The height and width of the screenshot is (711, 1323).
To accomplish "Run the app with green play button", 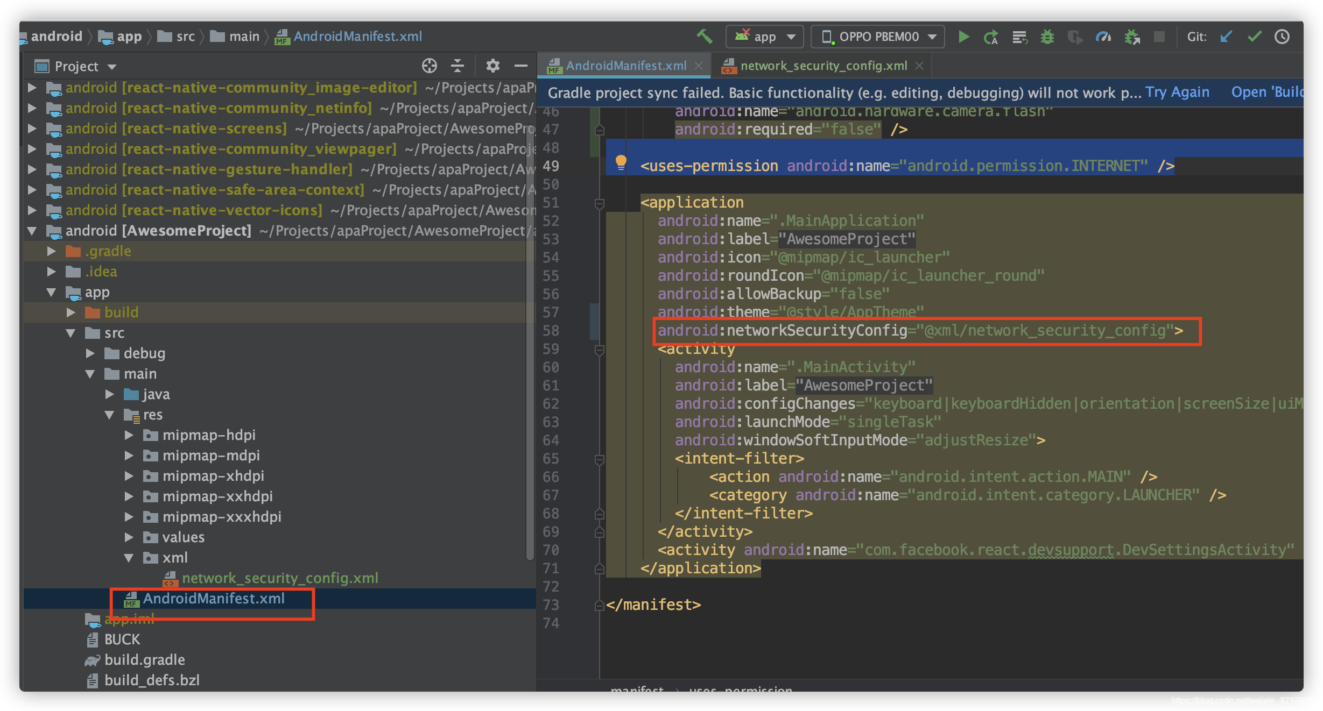I will pyautogui.click(x=963, y=37).
